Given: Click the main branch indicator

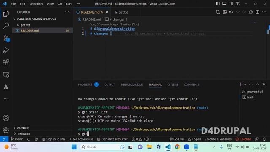Looking at the screenshot, I should pyautogui.click(x=17, y=139).
